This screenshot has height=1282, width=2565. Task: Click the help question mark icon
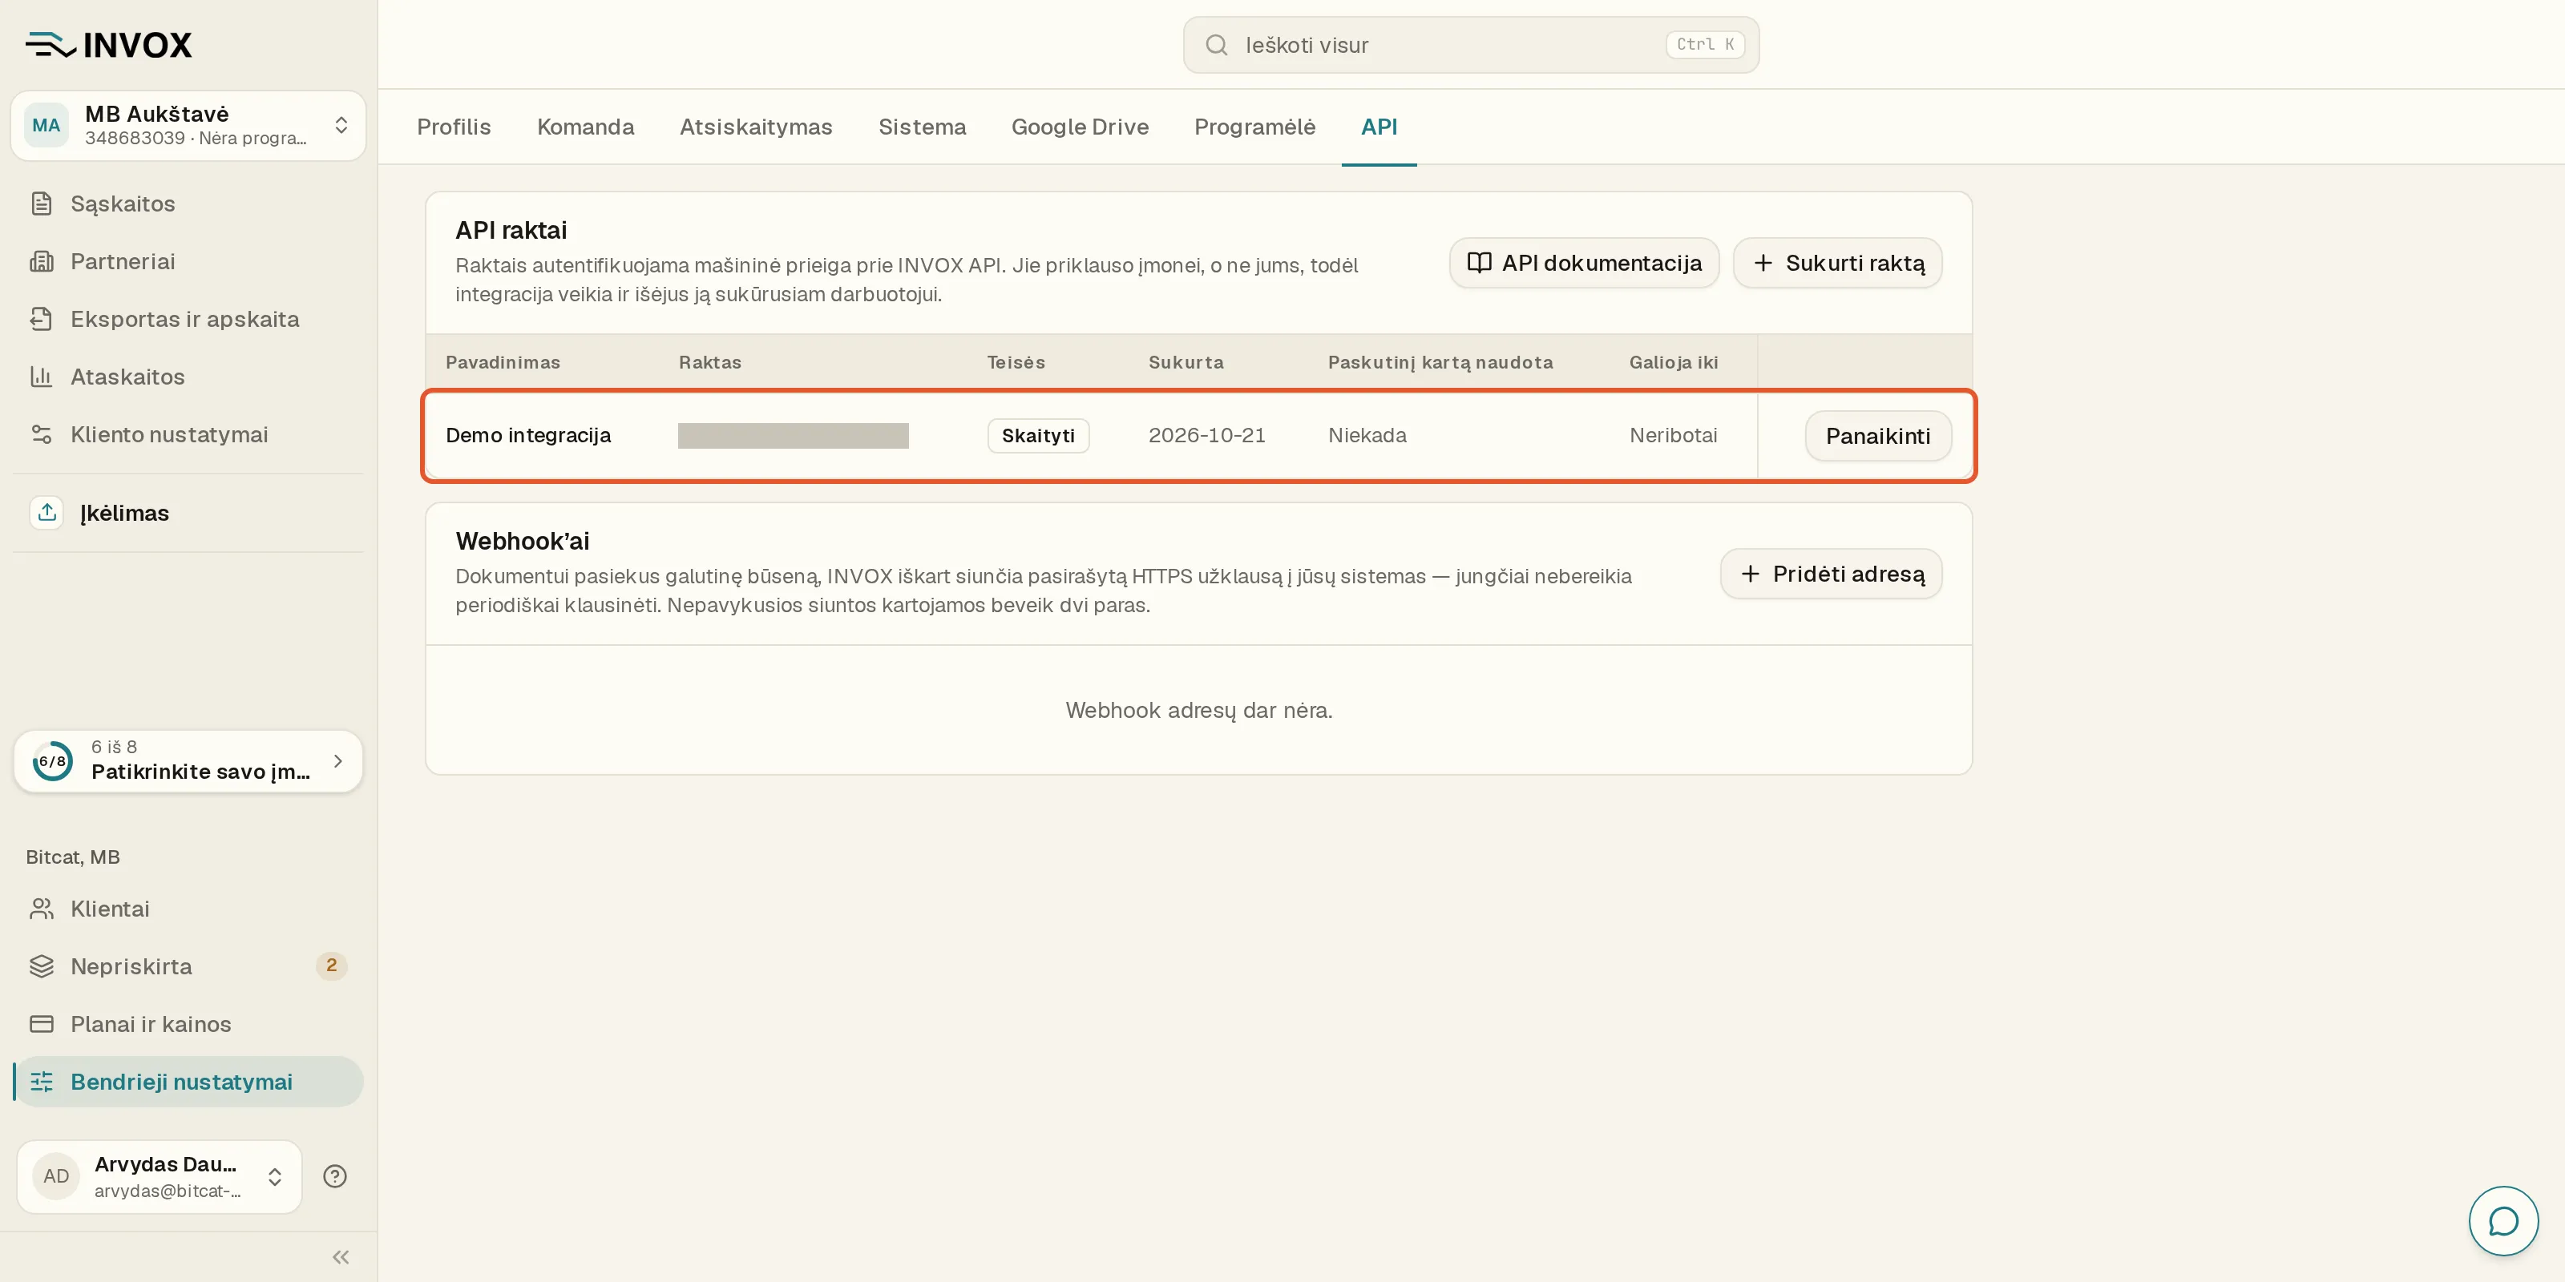(336, 1176)
